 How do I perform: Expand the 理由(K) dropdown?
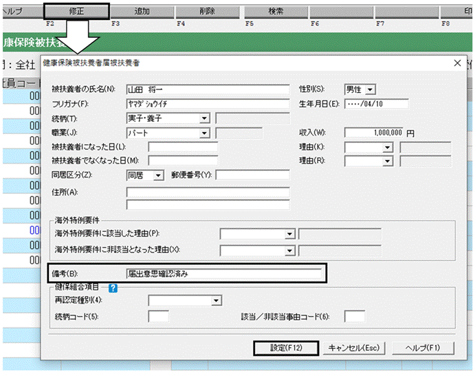387,148
